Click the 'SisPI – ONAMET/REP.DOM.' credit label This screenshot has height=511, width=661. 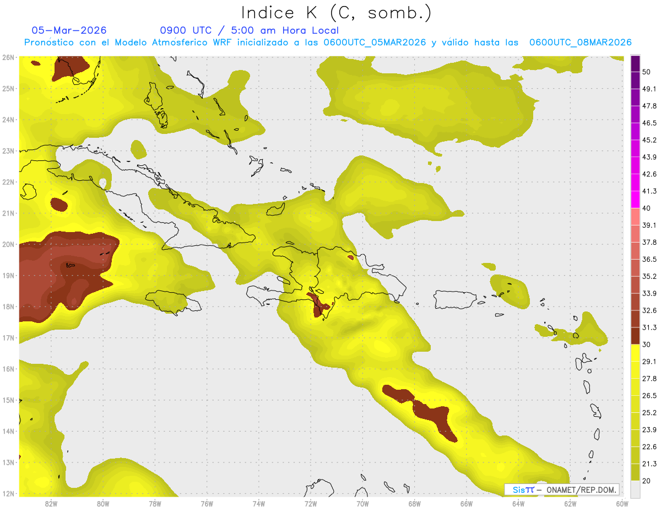pyautogui.click(x=562, y=490)
